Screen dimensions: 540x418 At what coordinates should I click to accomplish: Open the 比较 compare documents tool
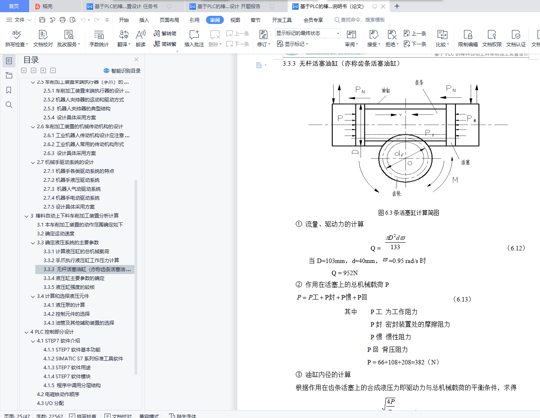click(442, 39)
